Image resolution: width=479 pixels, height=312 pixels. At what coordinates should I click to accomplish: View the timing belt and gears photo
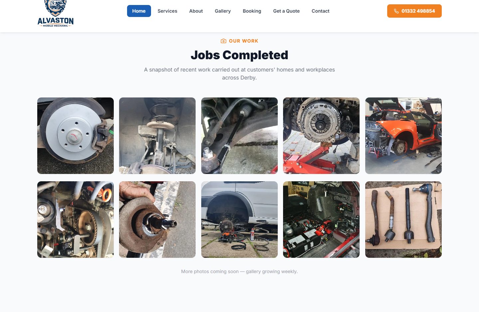(x=76, y=220)
